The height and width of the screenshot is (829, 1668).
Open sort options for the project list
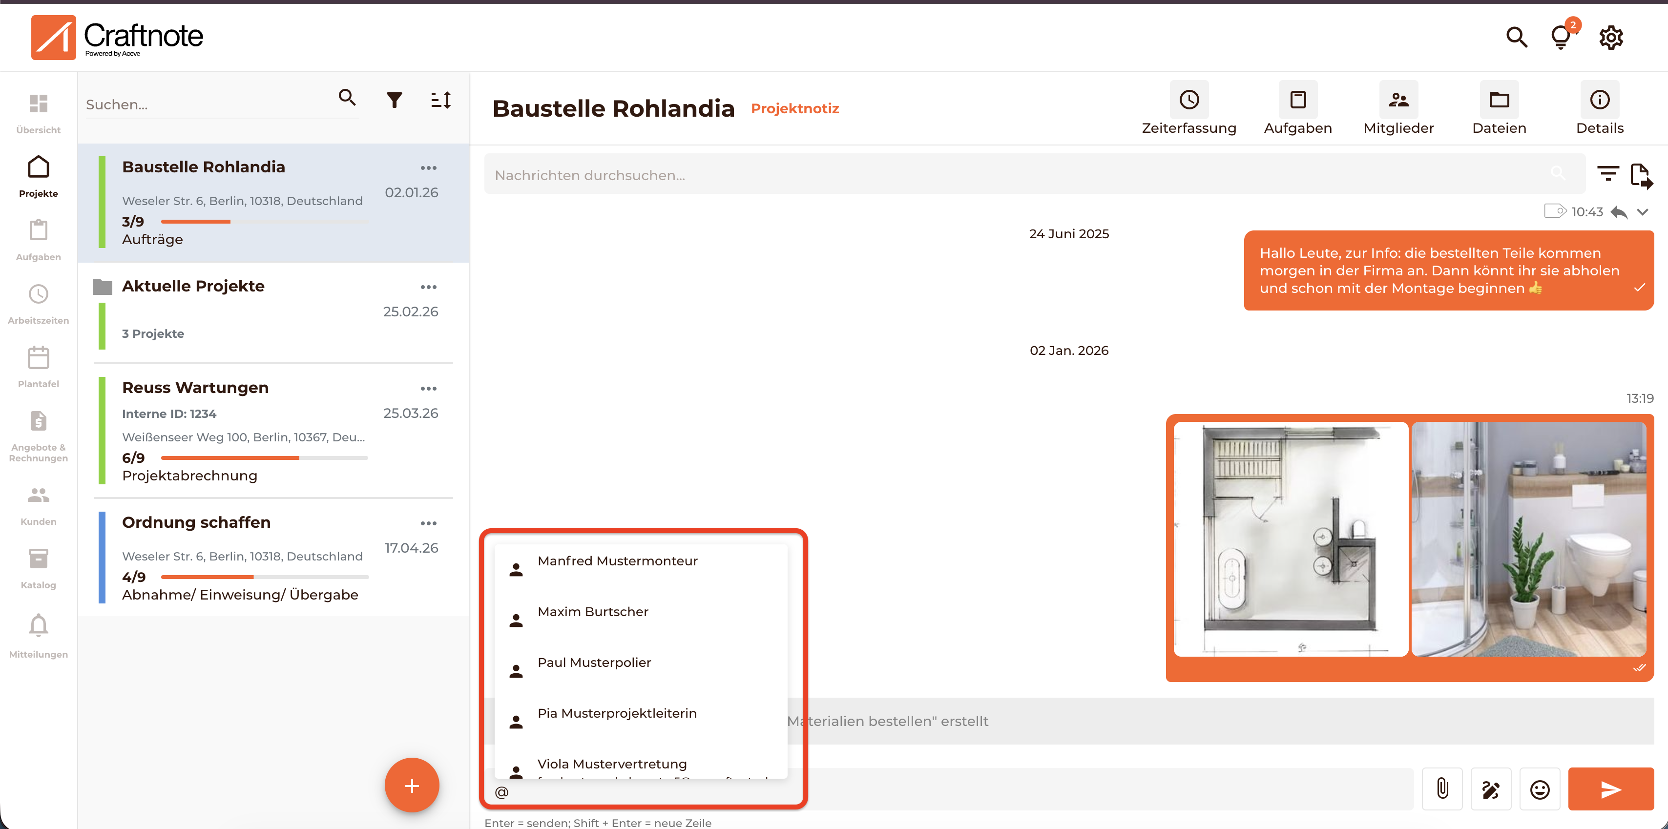(x=440, y=99)
